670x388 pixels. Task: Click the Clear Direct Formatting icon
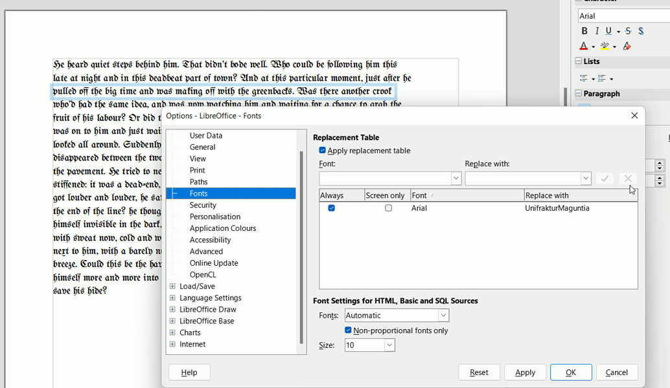[627, 46]
